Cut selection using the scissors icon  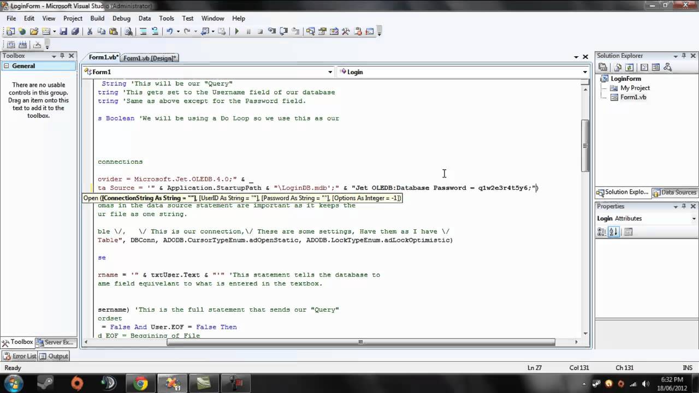coord(90,32)
